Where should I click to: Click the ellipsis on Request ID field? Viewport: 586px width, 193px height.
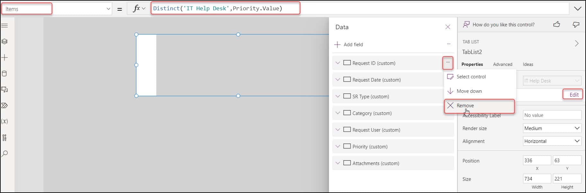point(448,63)
